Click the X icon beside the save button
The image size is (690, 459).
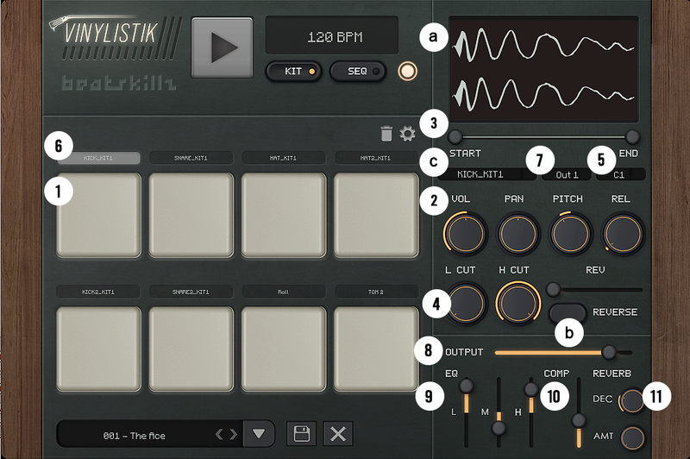coord(338,433)
